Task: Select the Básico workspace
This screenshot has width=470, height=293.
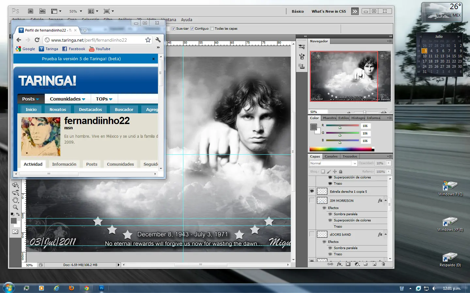Action: (298, 11)
